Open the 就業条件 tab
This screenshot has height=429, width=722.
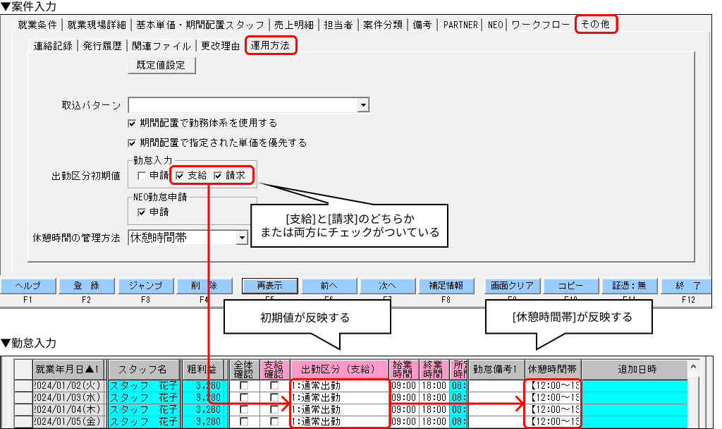tap(37, 25)
